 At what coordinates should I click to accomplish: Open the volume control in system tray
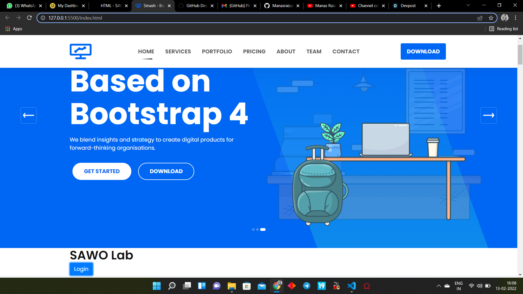pyautogui.click(x=479, y=286)
